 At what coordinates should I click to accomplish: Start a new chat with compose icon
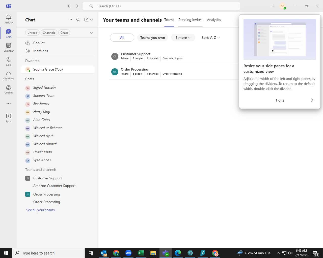(86, 20)
